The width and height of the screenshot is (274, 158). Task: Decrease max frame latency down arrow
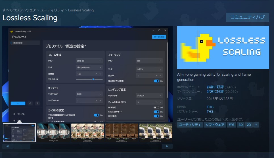pos(160,102)
